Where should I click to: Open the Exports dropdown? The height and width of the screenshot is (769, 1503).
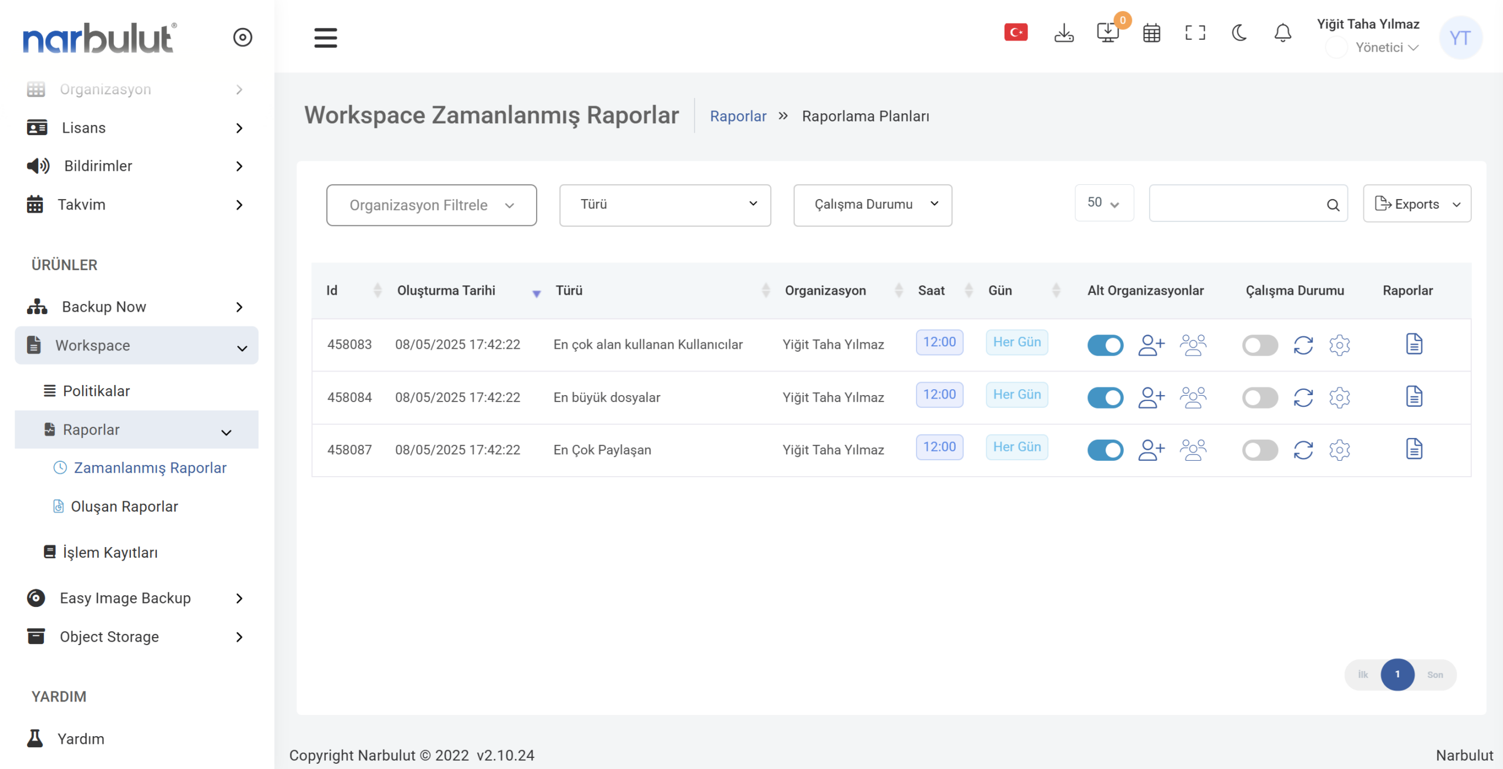point(1417,204)
